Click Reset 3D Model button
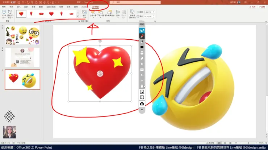The width and height of the screenshot is (268, 150). click(x=10, y=14)
